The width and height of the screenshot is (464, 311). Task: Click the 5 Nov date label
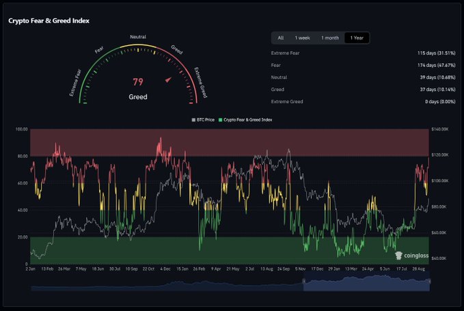coord(301,269)
